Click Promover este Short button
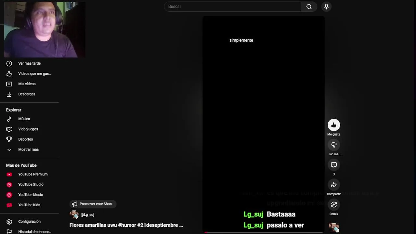416x234 pixels. (x=93, y=204)
